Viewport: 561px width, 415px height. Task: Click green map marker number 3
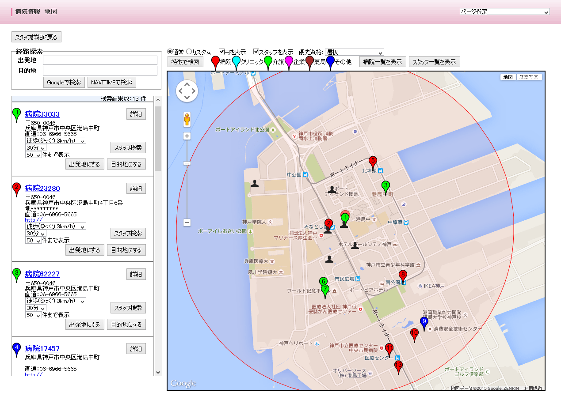[385, 188]
